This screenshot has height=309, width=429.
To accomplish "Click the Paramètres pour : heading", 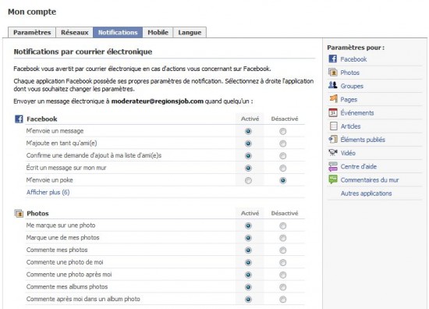I will [356, 48].
